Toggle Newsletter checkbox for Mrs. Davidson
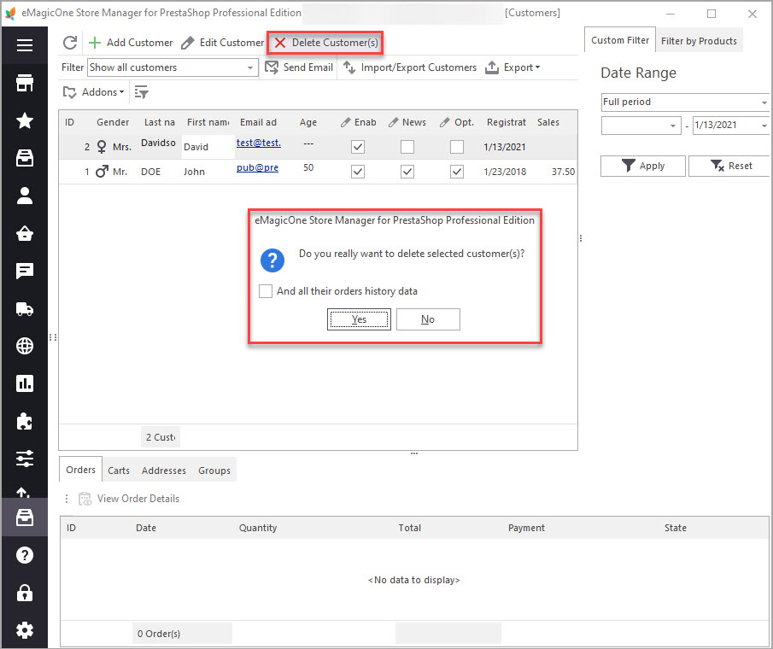This screenshot has width=773, height=649. tap(407, 147)
